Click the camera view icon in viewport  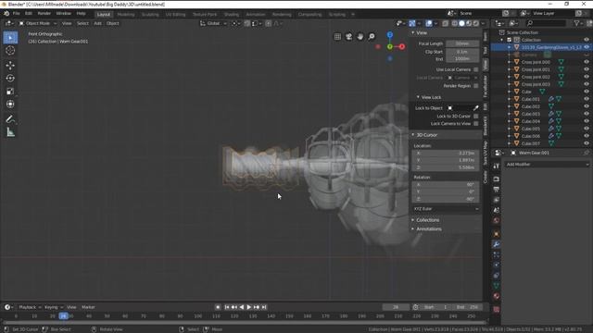348,37
